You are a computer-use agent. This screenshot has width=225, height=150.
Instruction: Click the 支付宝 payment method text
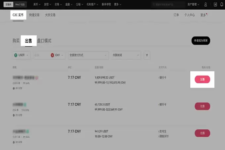click(x=162, y=131)
